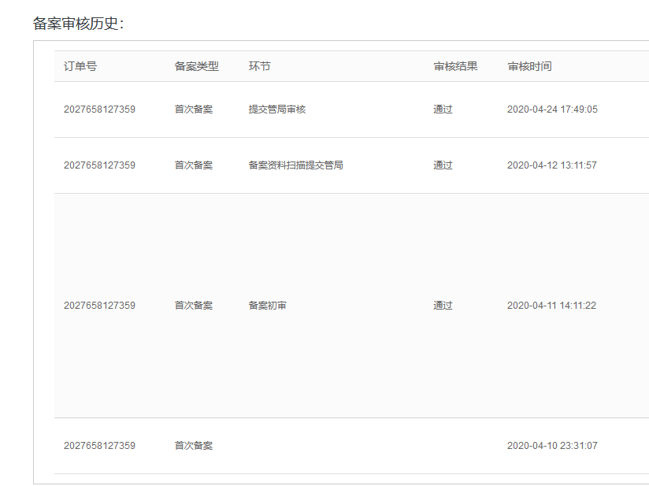Select the 审核时间 column header

pos(529,66)
